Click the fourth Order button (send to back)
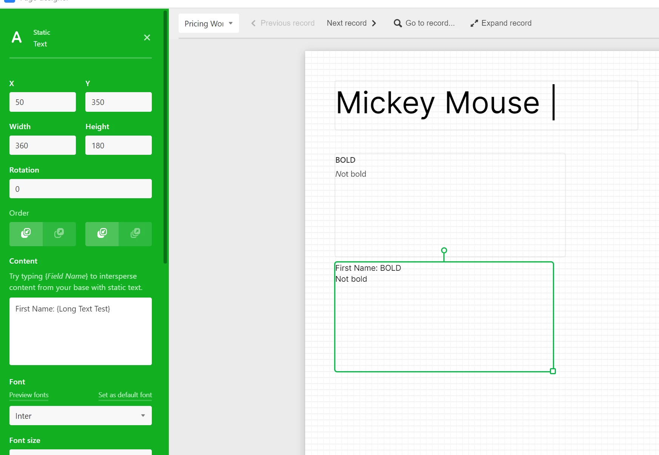 135,234
